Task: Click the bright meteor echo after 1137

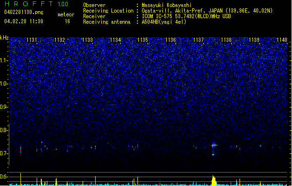Action: point(214,146)
